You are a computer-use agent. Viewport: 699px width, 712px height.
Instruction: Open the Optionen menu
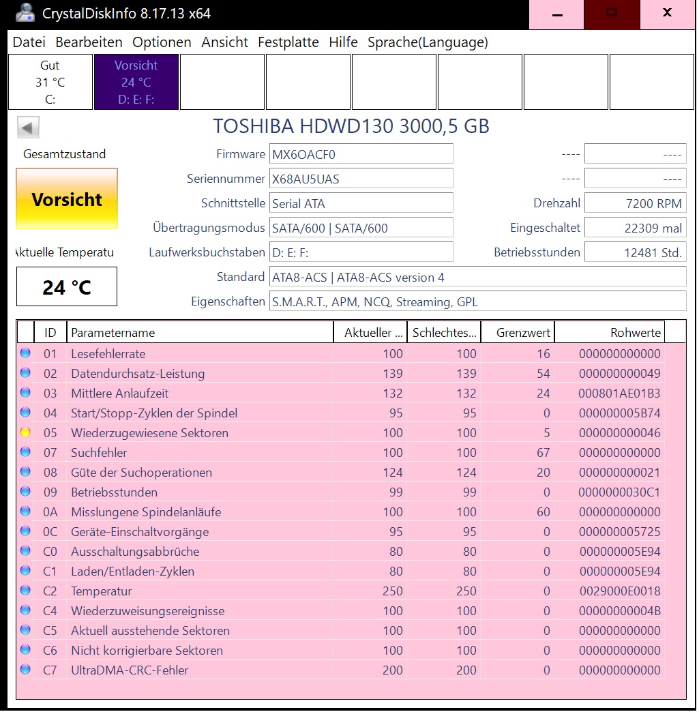(x=162, y=42)
